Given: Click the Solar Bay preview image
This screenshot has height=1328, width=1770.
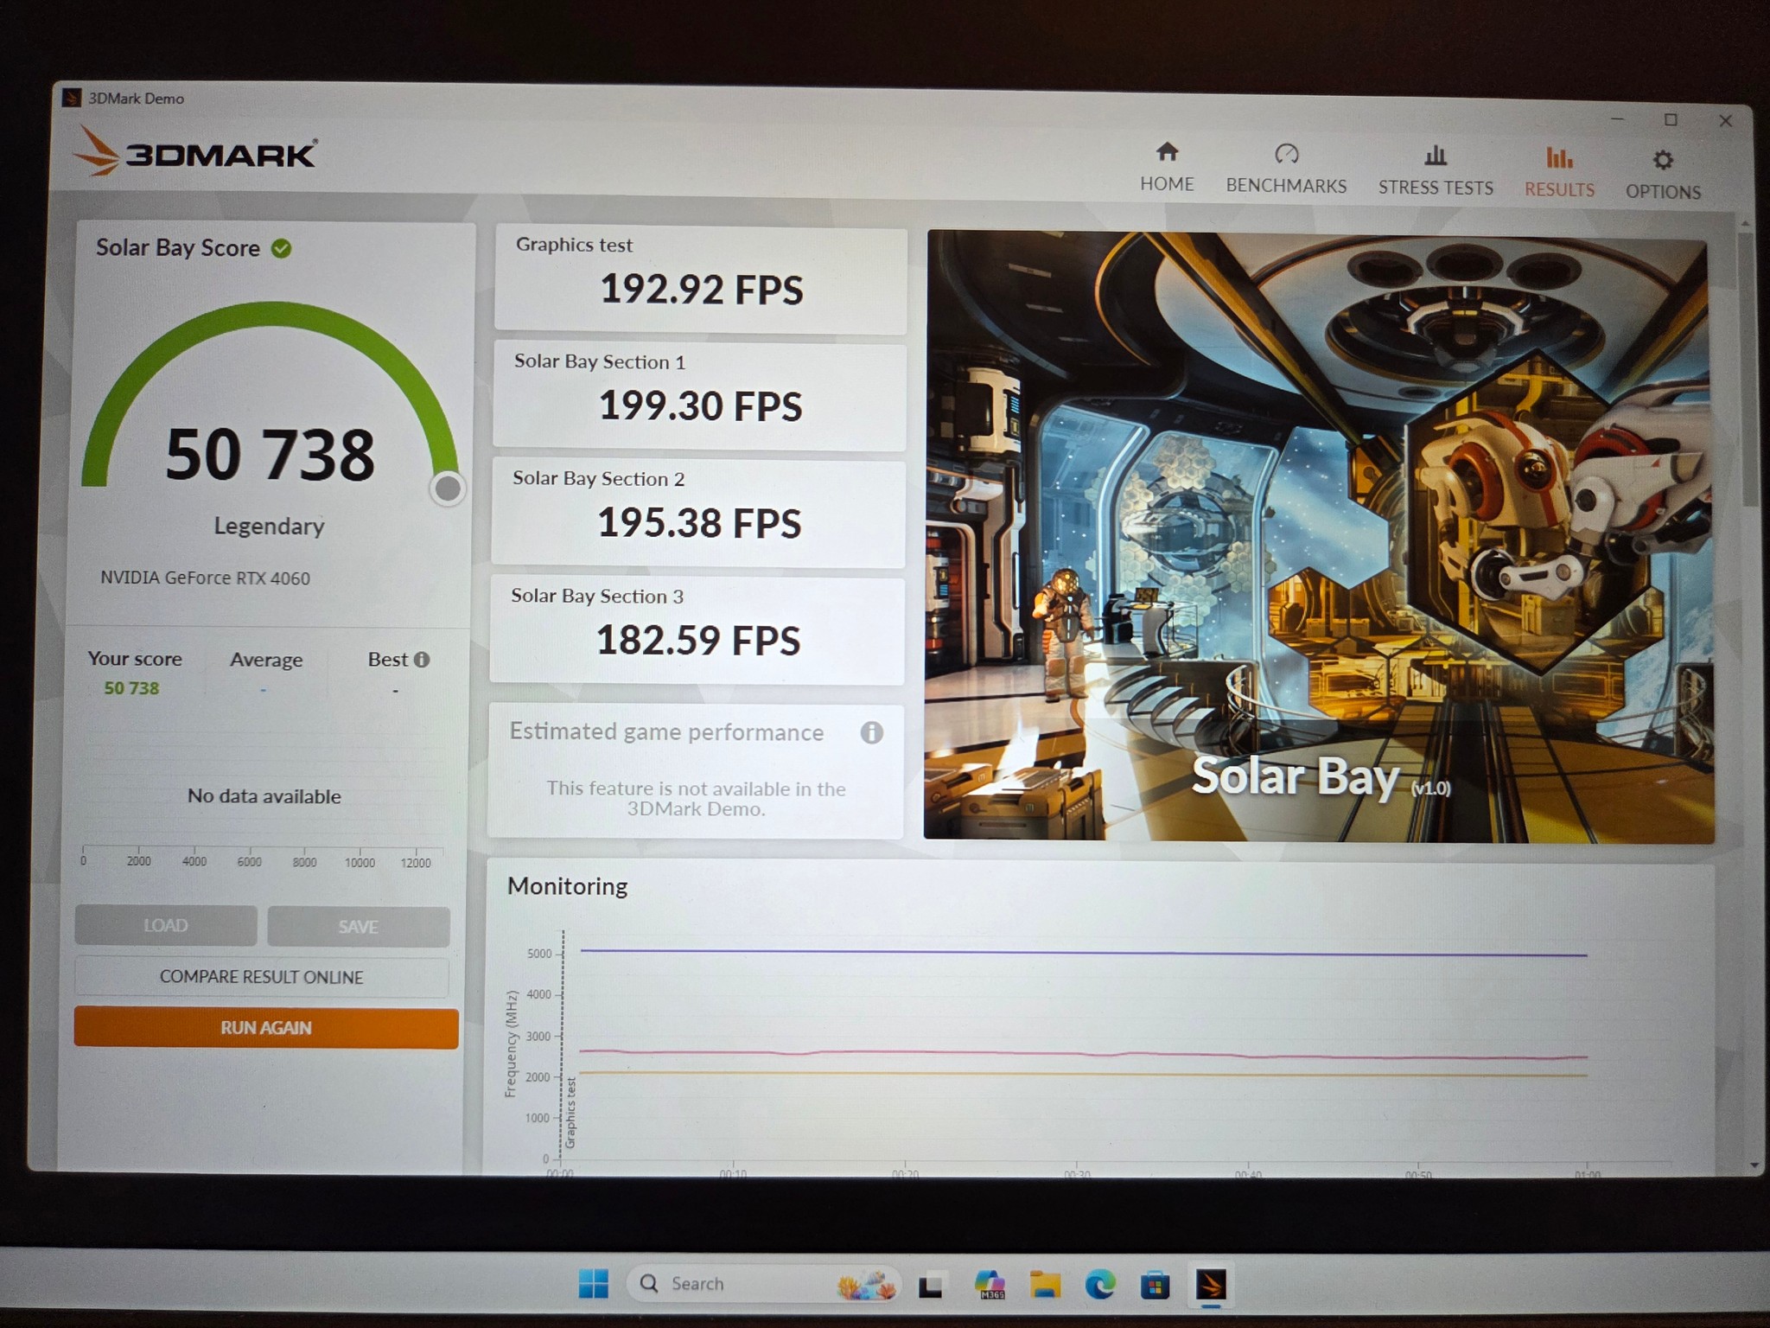Looking at the screenshot, I should (1319, 536).
